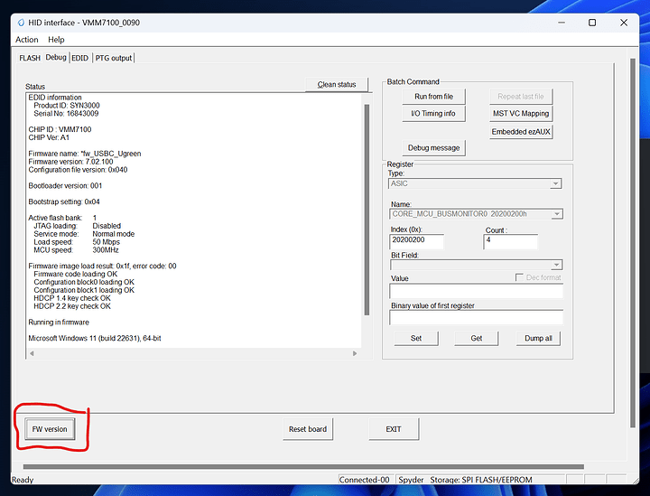Image resolution: width=650 pixels, height=496 pixels.
Task: Click the 'Configuration file version: 0x040' line
Action: pos(78,170)
